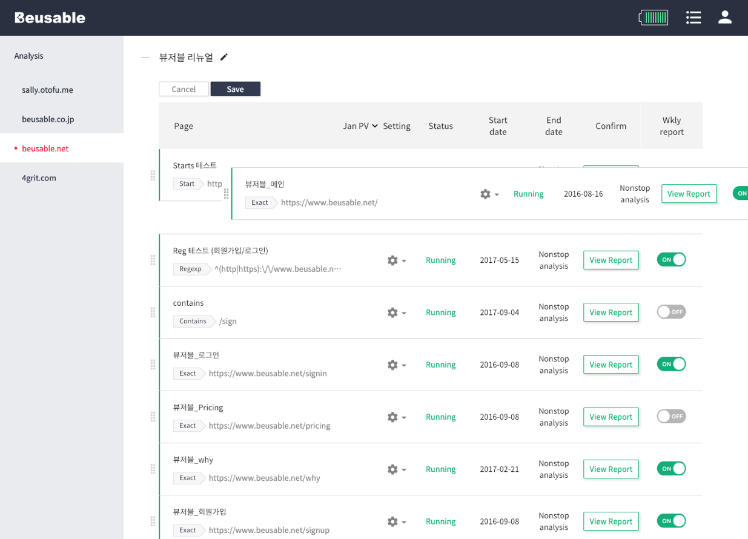Click the Beusable logo
748x539 pixels.
click(50, 18)
